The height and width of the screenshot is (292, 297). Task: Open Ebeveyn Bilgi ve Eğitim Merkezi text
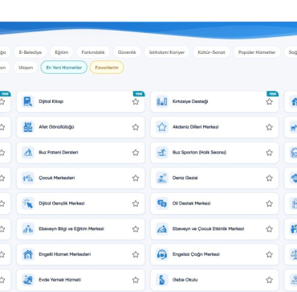tap(71, 229)
